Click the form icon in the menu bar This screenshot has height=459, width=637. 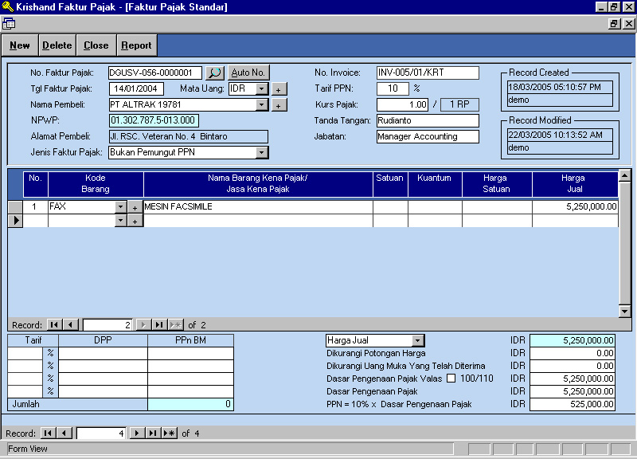click(x=9, y=24)
